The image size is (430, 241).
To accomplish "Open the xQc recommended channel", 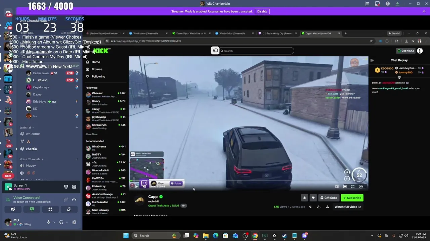I will (x=105, y=164).
